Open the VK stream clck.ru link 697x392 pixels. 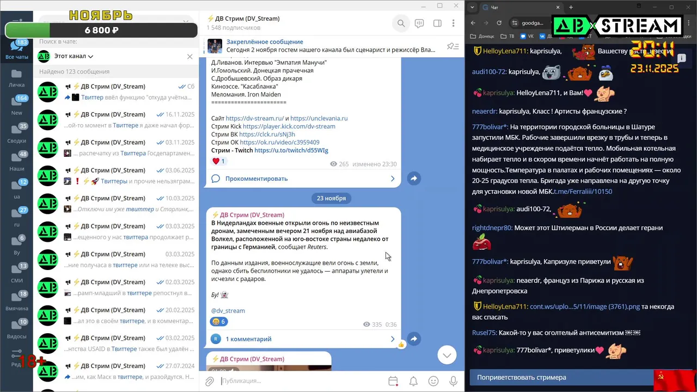click(x=267, y=134)
